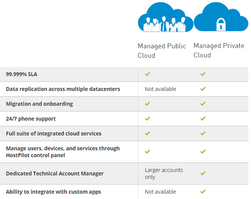Image resolution: width=251 pixels, height=199 pixels.
Task: Select the Managed Private Cloud column heading
Action: (219, 50)
